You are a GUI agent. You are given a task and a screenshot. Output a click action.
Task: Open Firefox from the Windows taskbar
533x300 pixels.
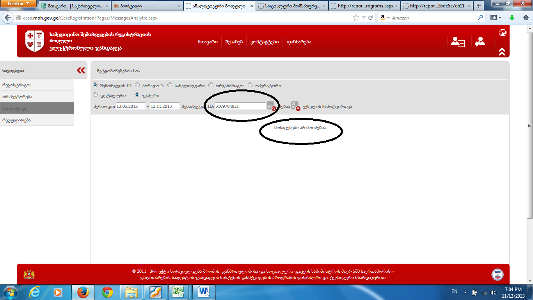click(83, 292)
